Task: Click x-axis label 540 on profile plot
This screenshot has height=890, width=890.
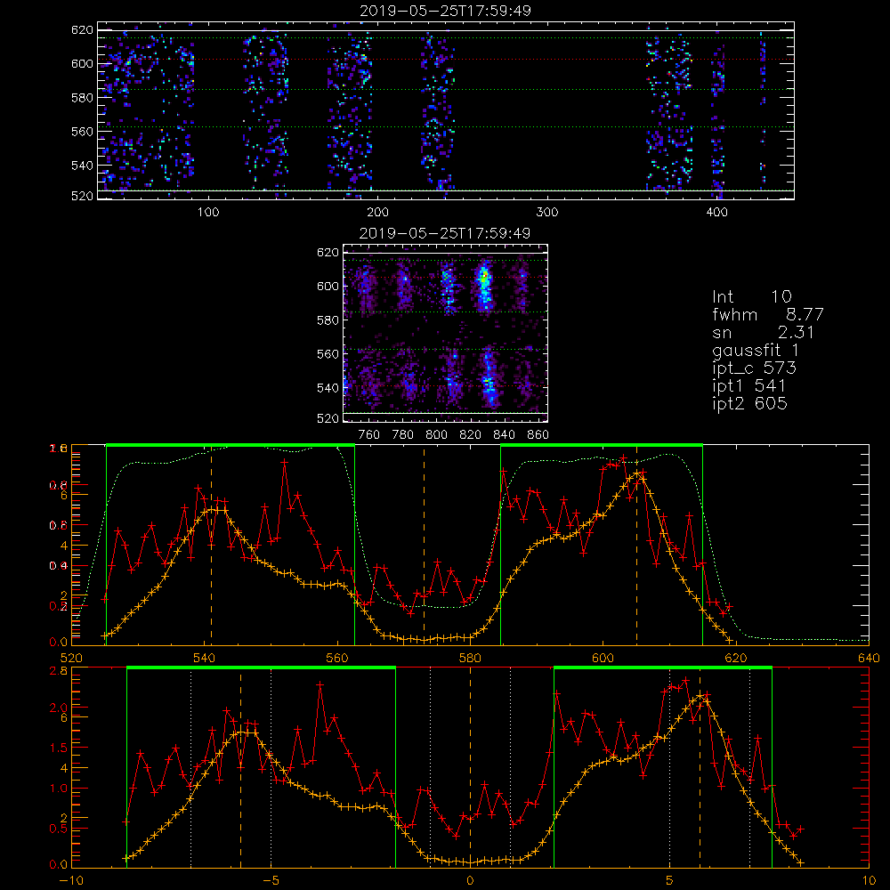Action: [205, 659]
